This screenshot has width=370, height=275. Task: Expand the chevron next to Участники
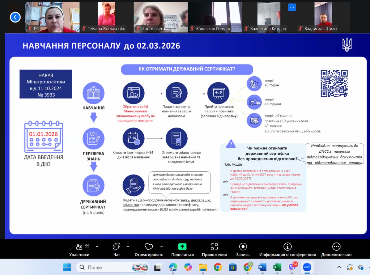point(97,247)
